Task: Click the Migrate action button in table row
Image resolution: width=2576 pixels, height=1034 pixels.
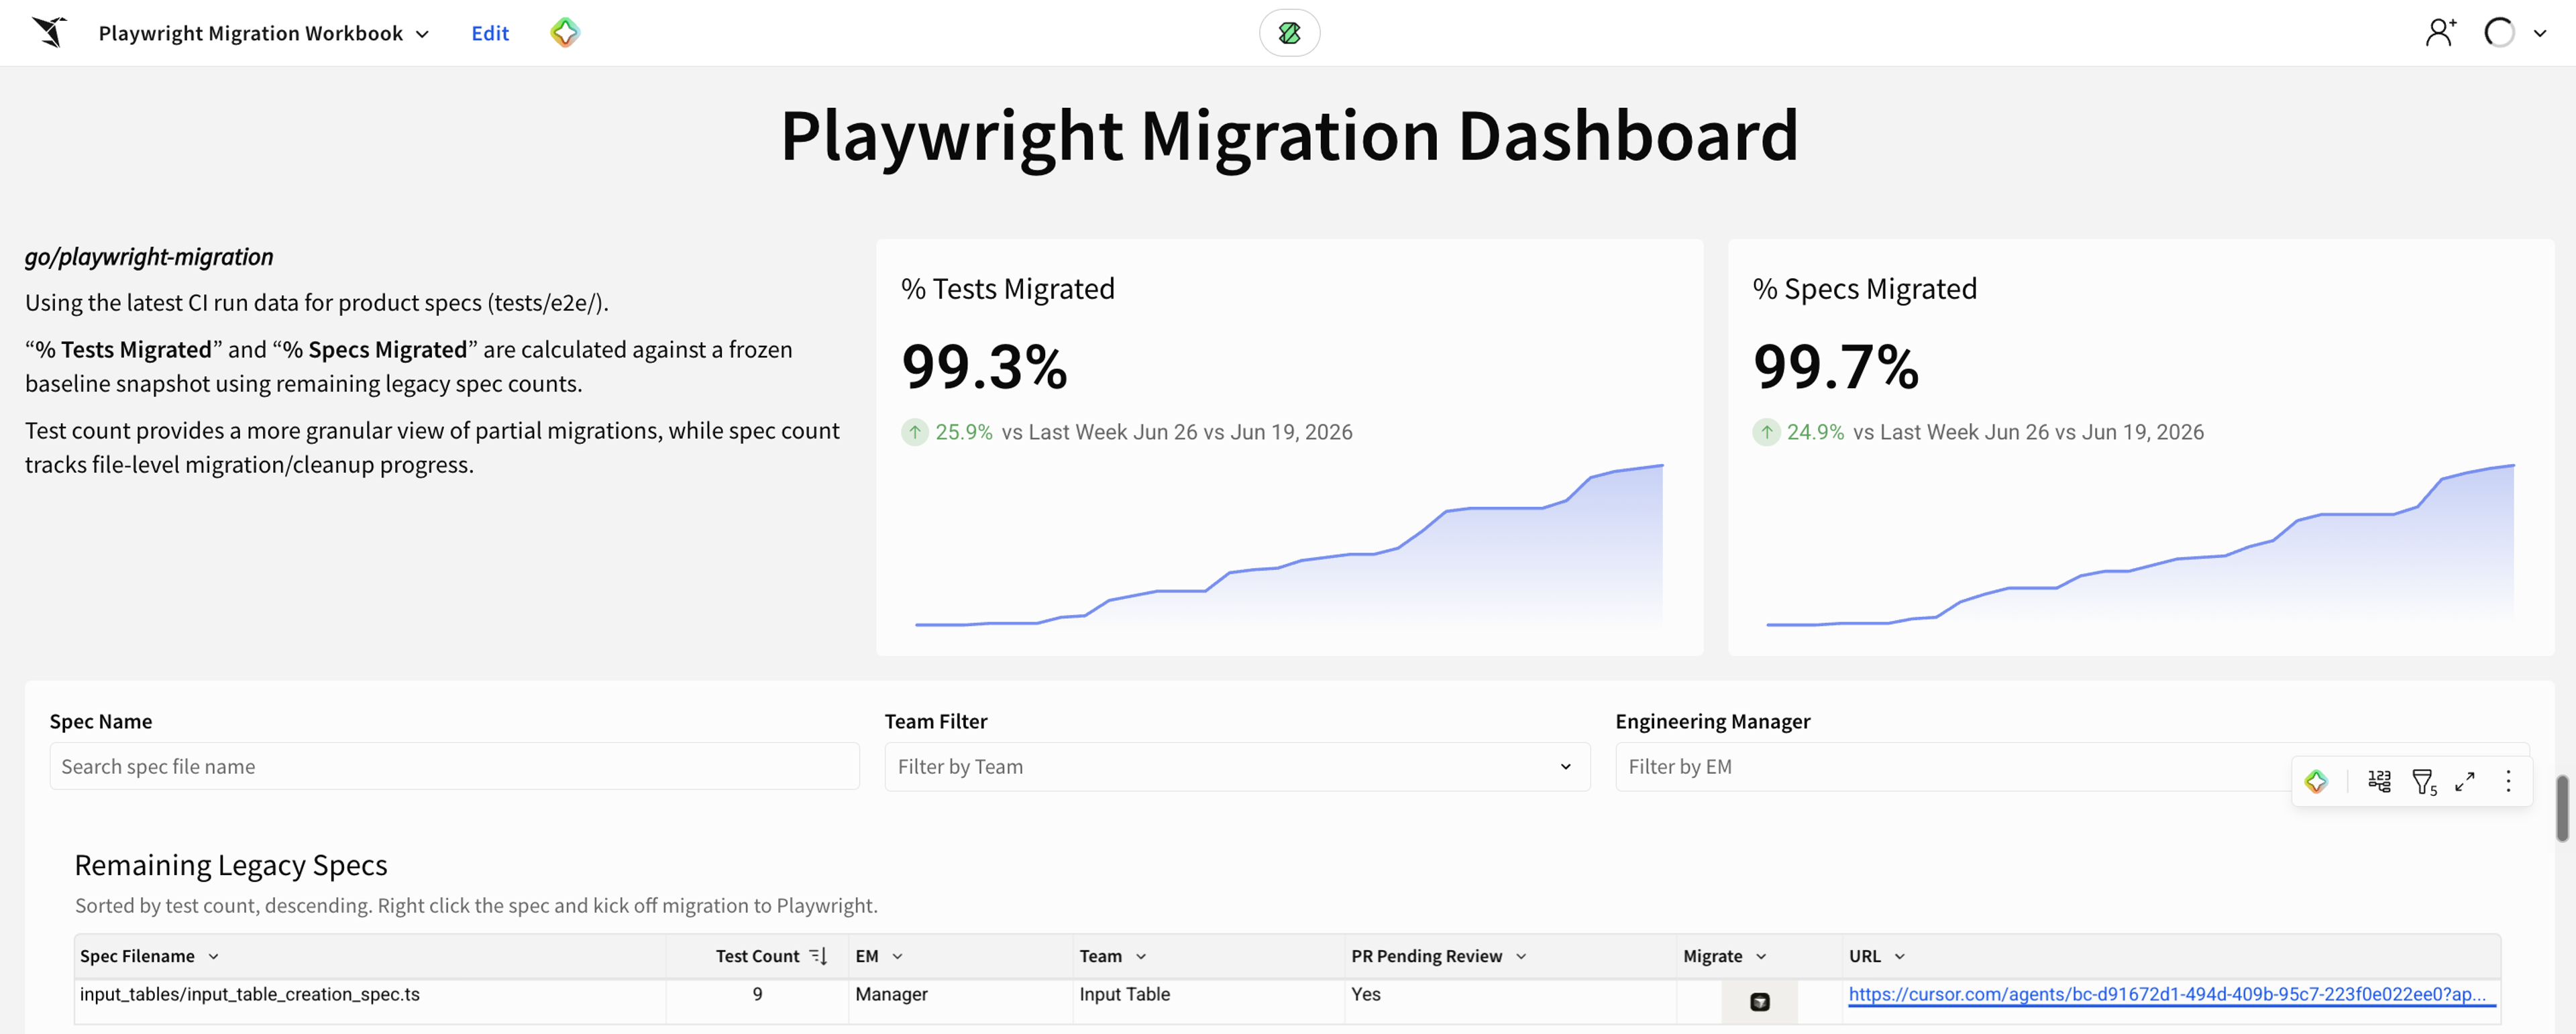Action: 1760,1001
